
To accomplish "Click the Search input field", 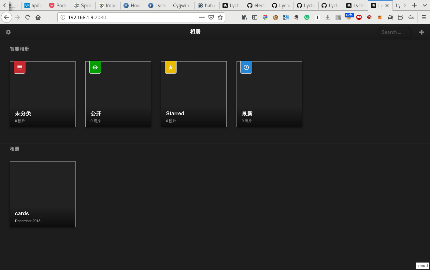I will (394, 32).
